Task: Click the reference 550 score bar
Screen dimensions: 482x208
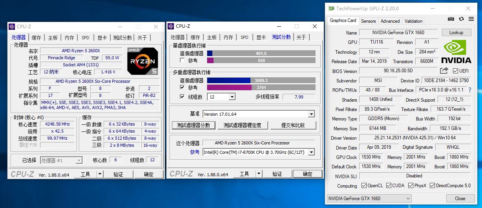Action: tap(261, 60)
